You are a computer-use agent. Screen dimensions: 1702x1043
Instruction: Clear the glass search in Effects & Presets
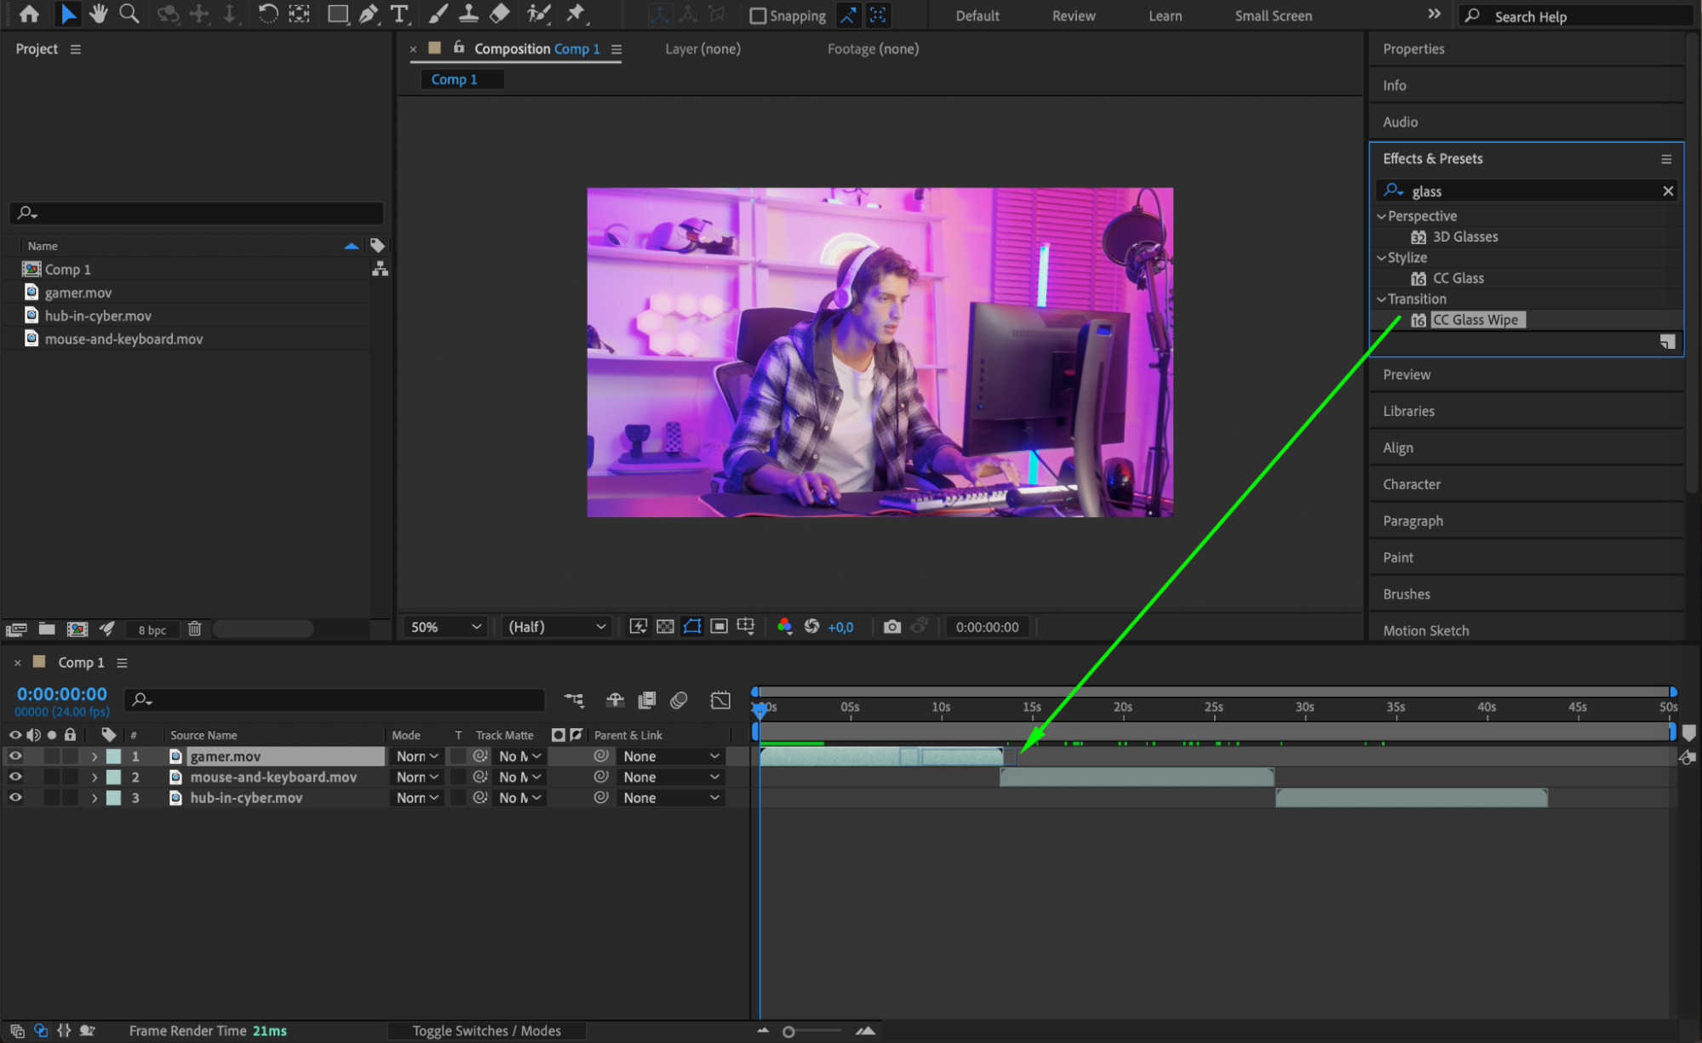point(1668,191)
